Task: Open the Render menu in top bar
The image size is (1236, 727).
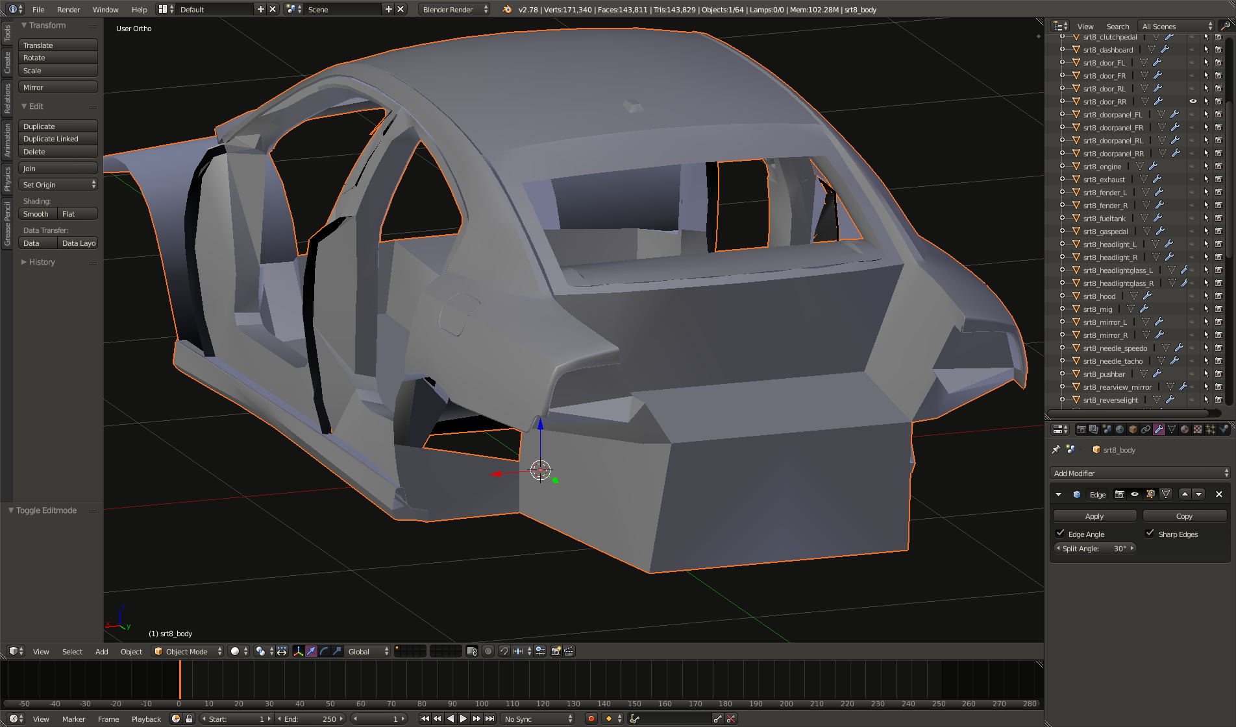Action: (x=68, y=9)
